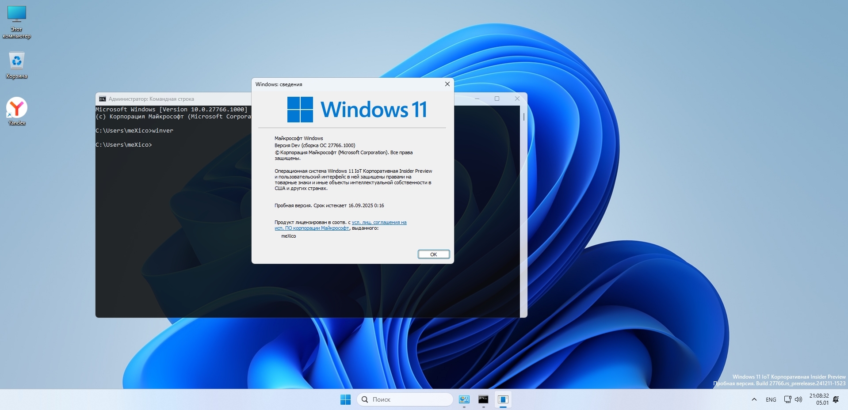Click the 'Версия Dev (сборка ОС 27766.1000)' text

(x=315, y=145)
